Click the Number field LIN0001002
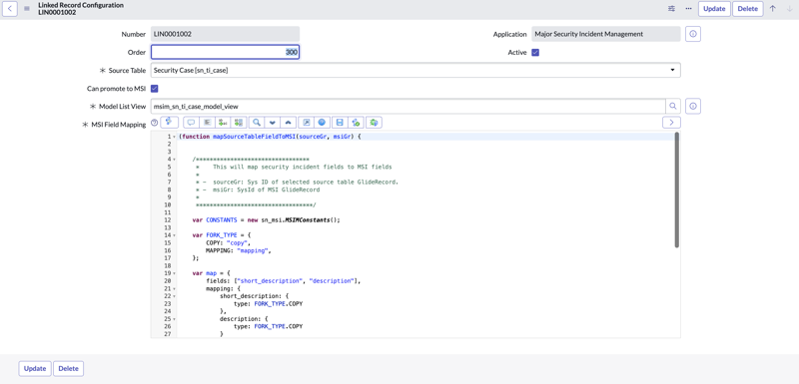This screenshot has width=799, height=384. [226, 34]
